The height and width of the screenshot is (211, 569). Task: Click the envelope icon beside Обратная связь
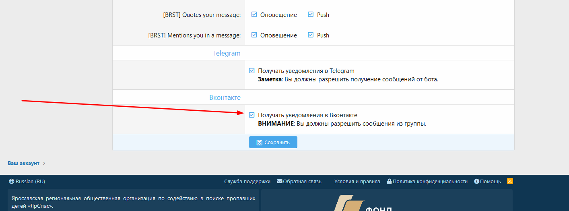280,182
